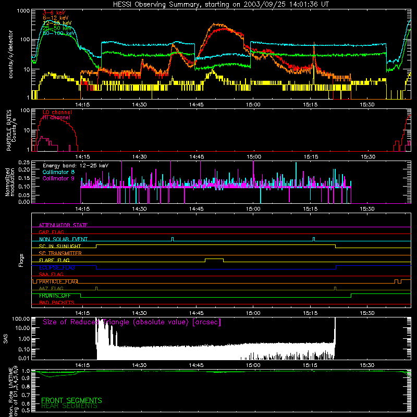Click the 14:45 tick under the count-rate plot

(197, 105)
